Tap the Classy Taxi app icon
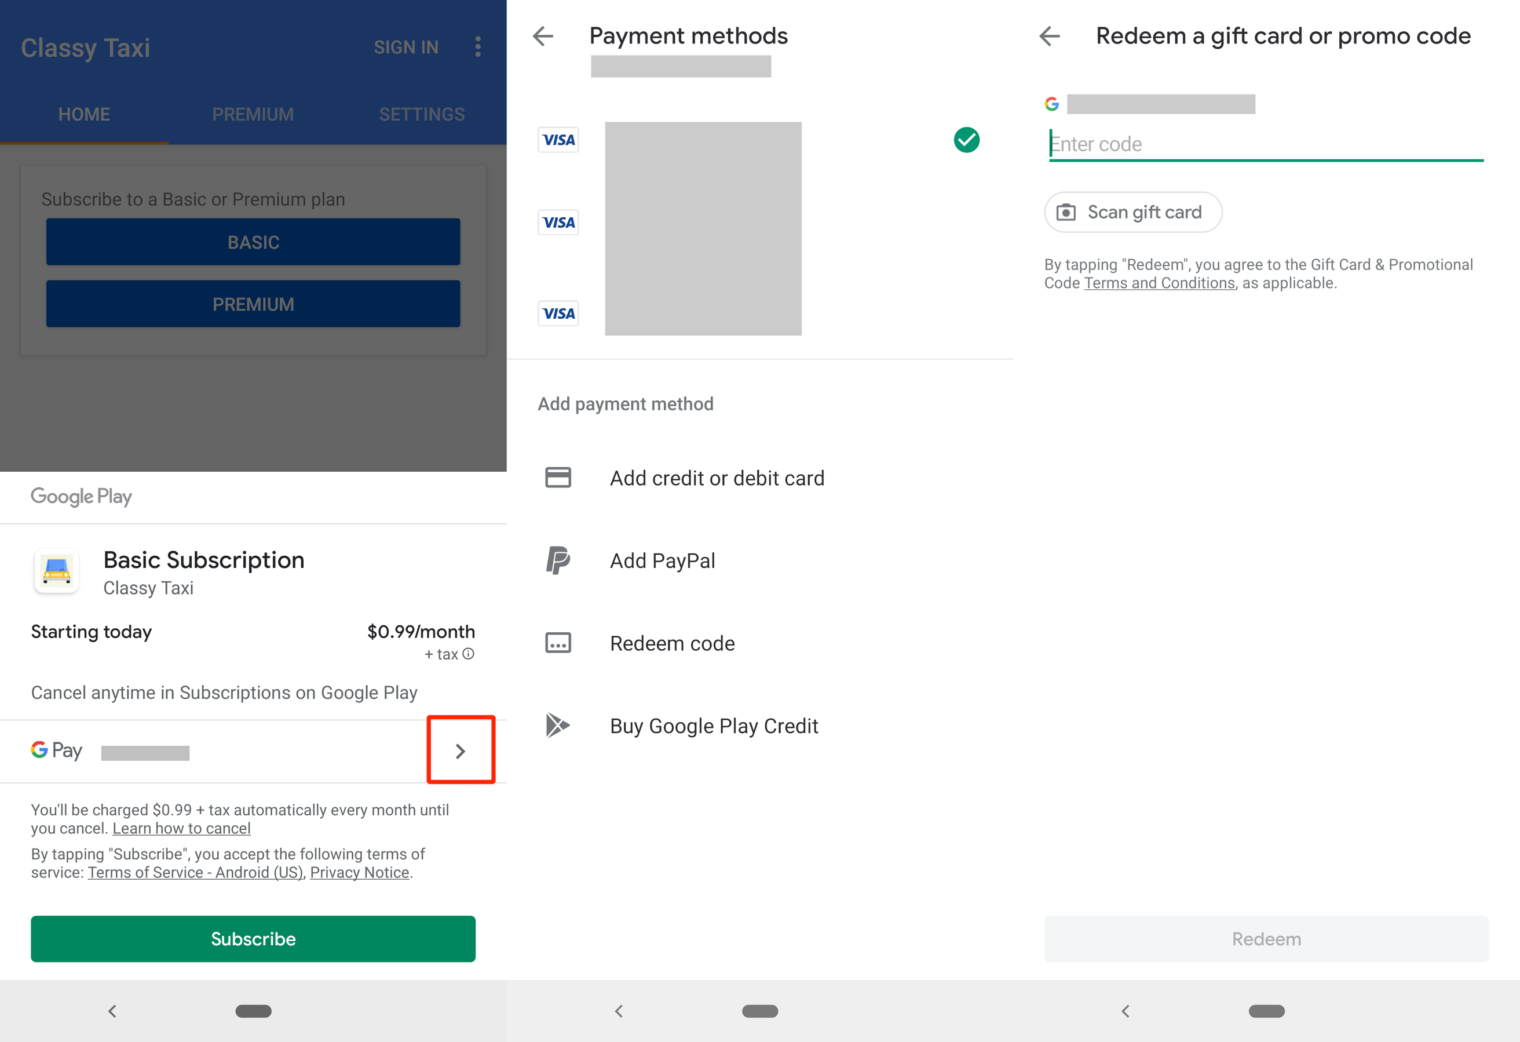 (57, 571)
